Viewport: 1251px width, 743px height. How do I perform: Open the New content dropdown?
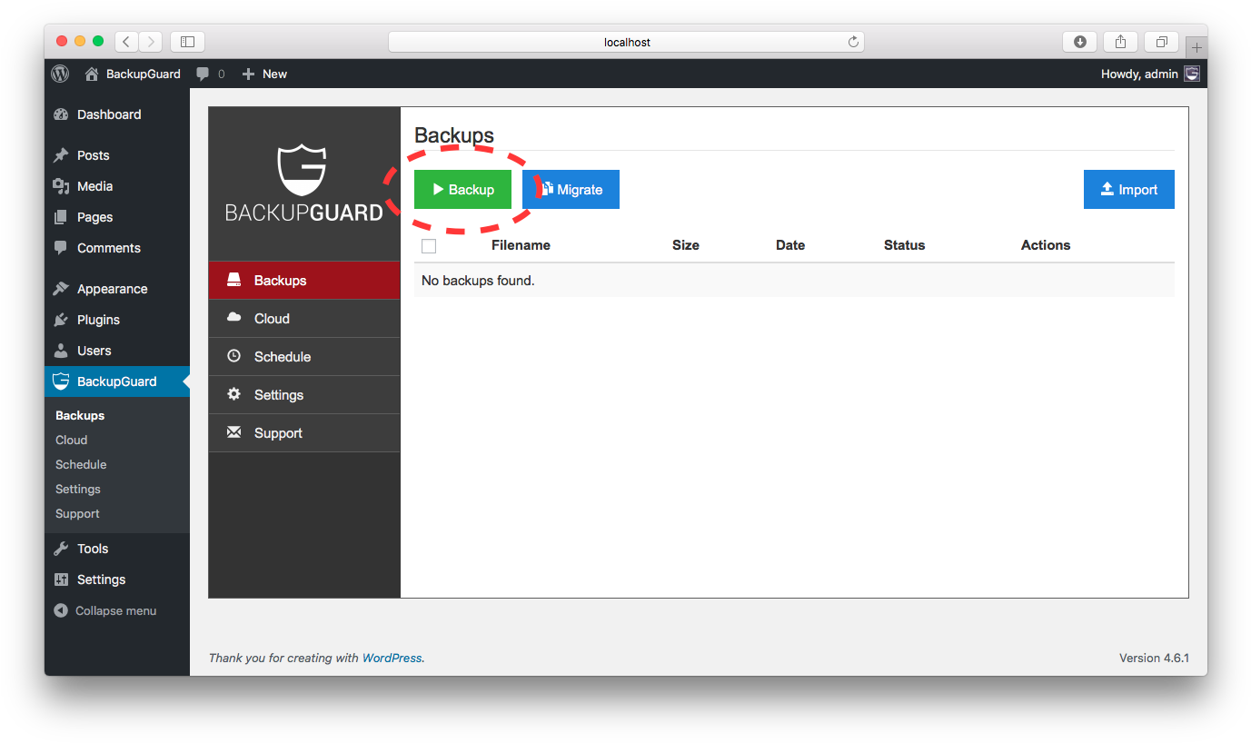click(x=264, y=74)
